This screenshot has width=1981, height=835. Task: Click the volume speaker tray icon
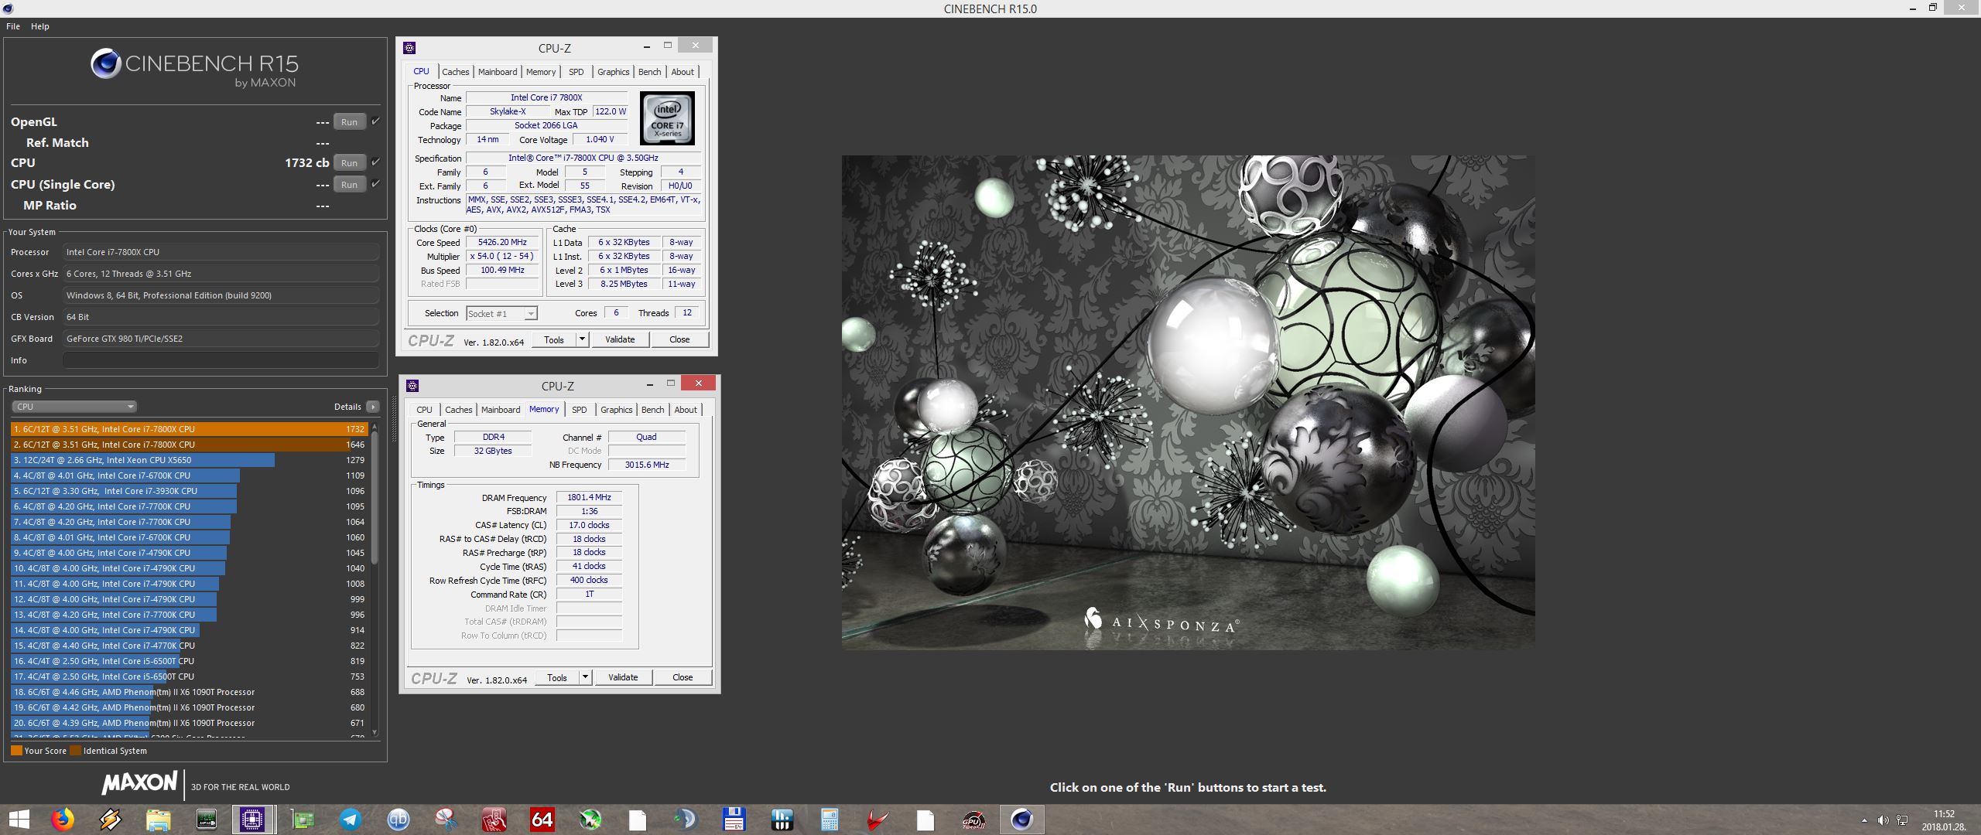[x=1883, y=820]
